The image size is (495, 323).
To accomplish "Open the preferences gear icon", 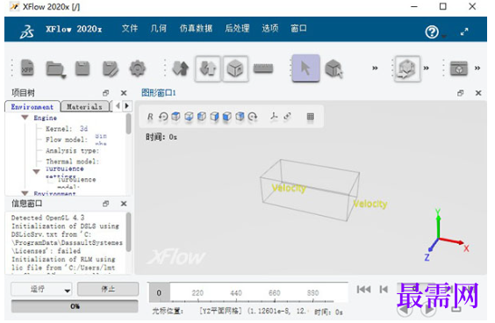I will point(137,68).
